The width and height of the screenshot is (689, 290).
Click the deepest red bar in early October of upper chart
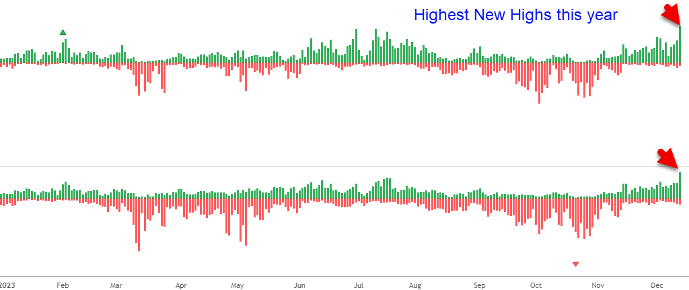(539, 83)
